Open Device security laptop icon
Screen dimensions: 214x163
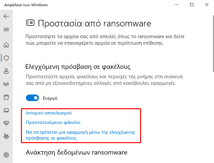tap(6, 110)
